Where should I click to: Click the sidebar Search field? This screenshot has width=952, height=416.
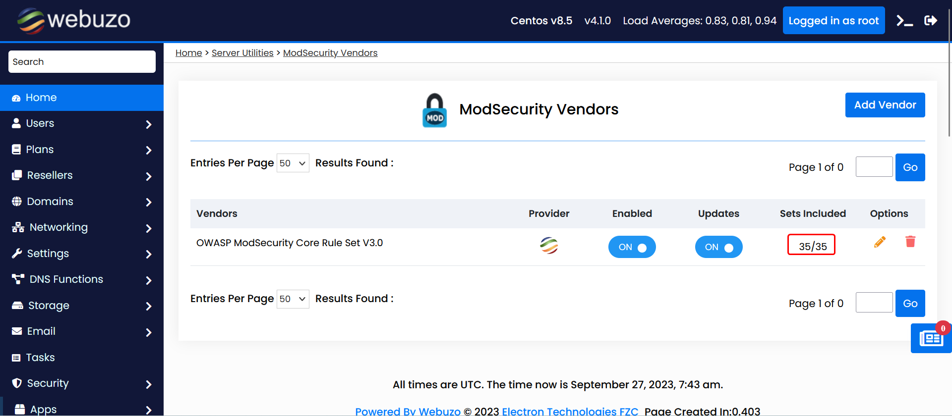pyautogui.click(x=82, y=62)
